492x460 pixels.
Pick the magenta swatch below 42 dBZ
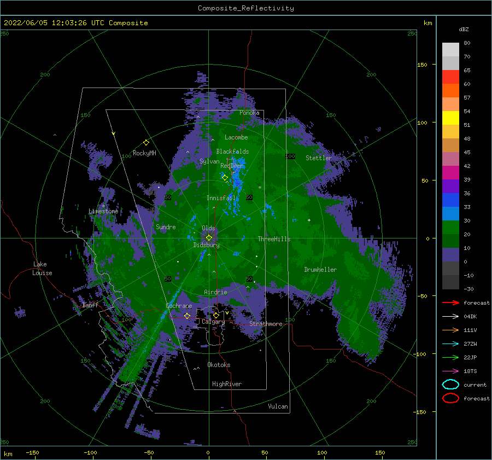coord(450,173)
